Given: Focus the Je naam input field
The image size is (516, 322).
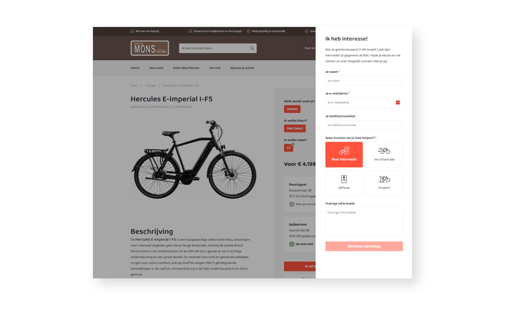Looking at the screenshot, I should click(364, 81).
